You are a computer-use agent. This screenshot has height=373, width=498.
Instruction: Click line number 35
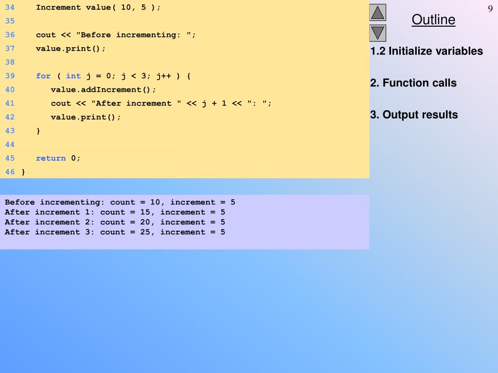(10, 21)
